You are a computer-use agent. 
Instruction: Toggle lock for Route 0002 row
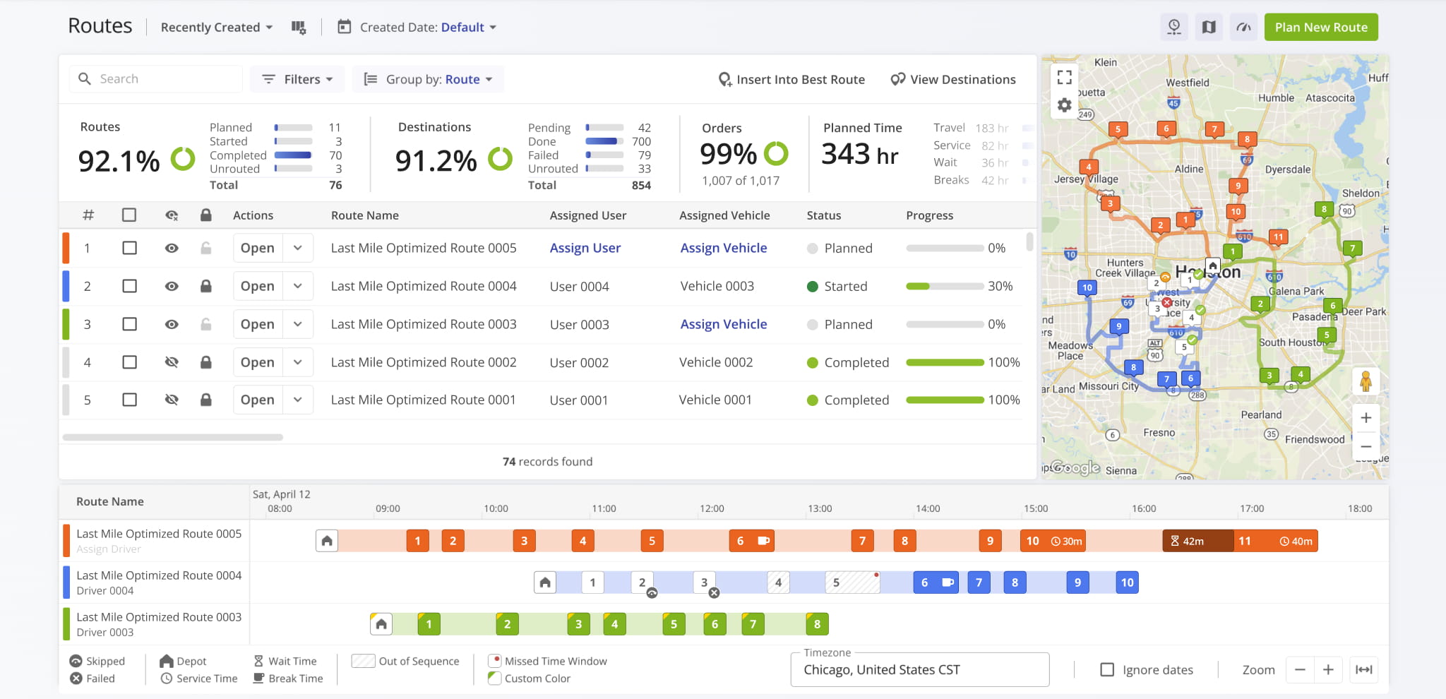pos(205,362)
